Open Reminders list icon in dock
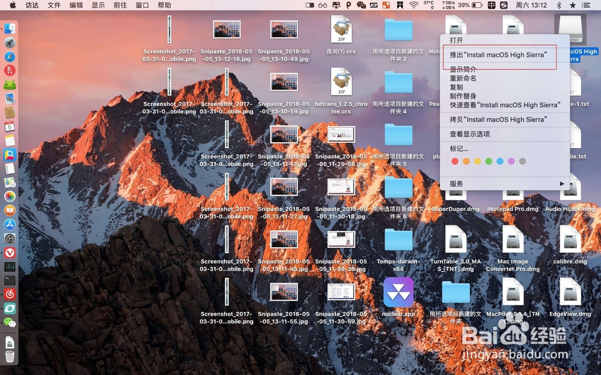 10,169
